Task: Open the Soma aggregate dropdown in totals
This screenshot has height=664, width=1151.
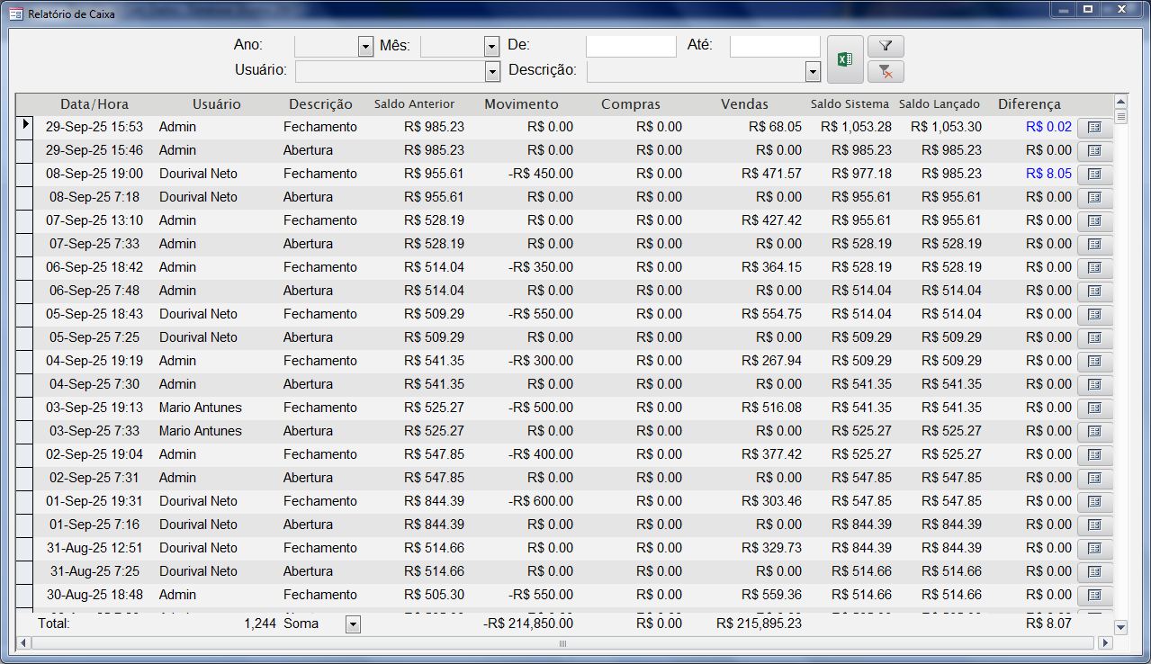Action: pos(353,624)
